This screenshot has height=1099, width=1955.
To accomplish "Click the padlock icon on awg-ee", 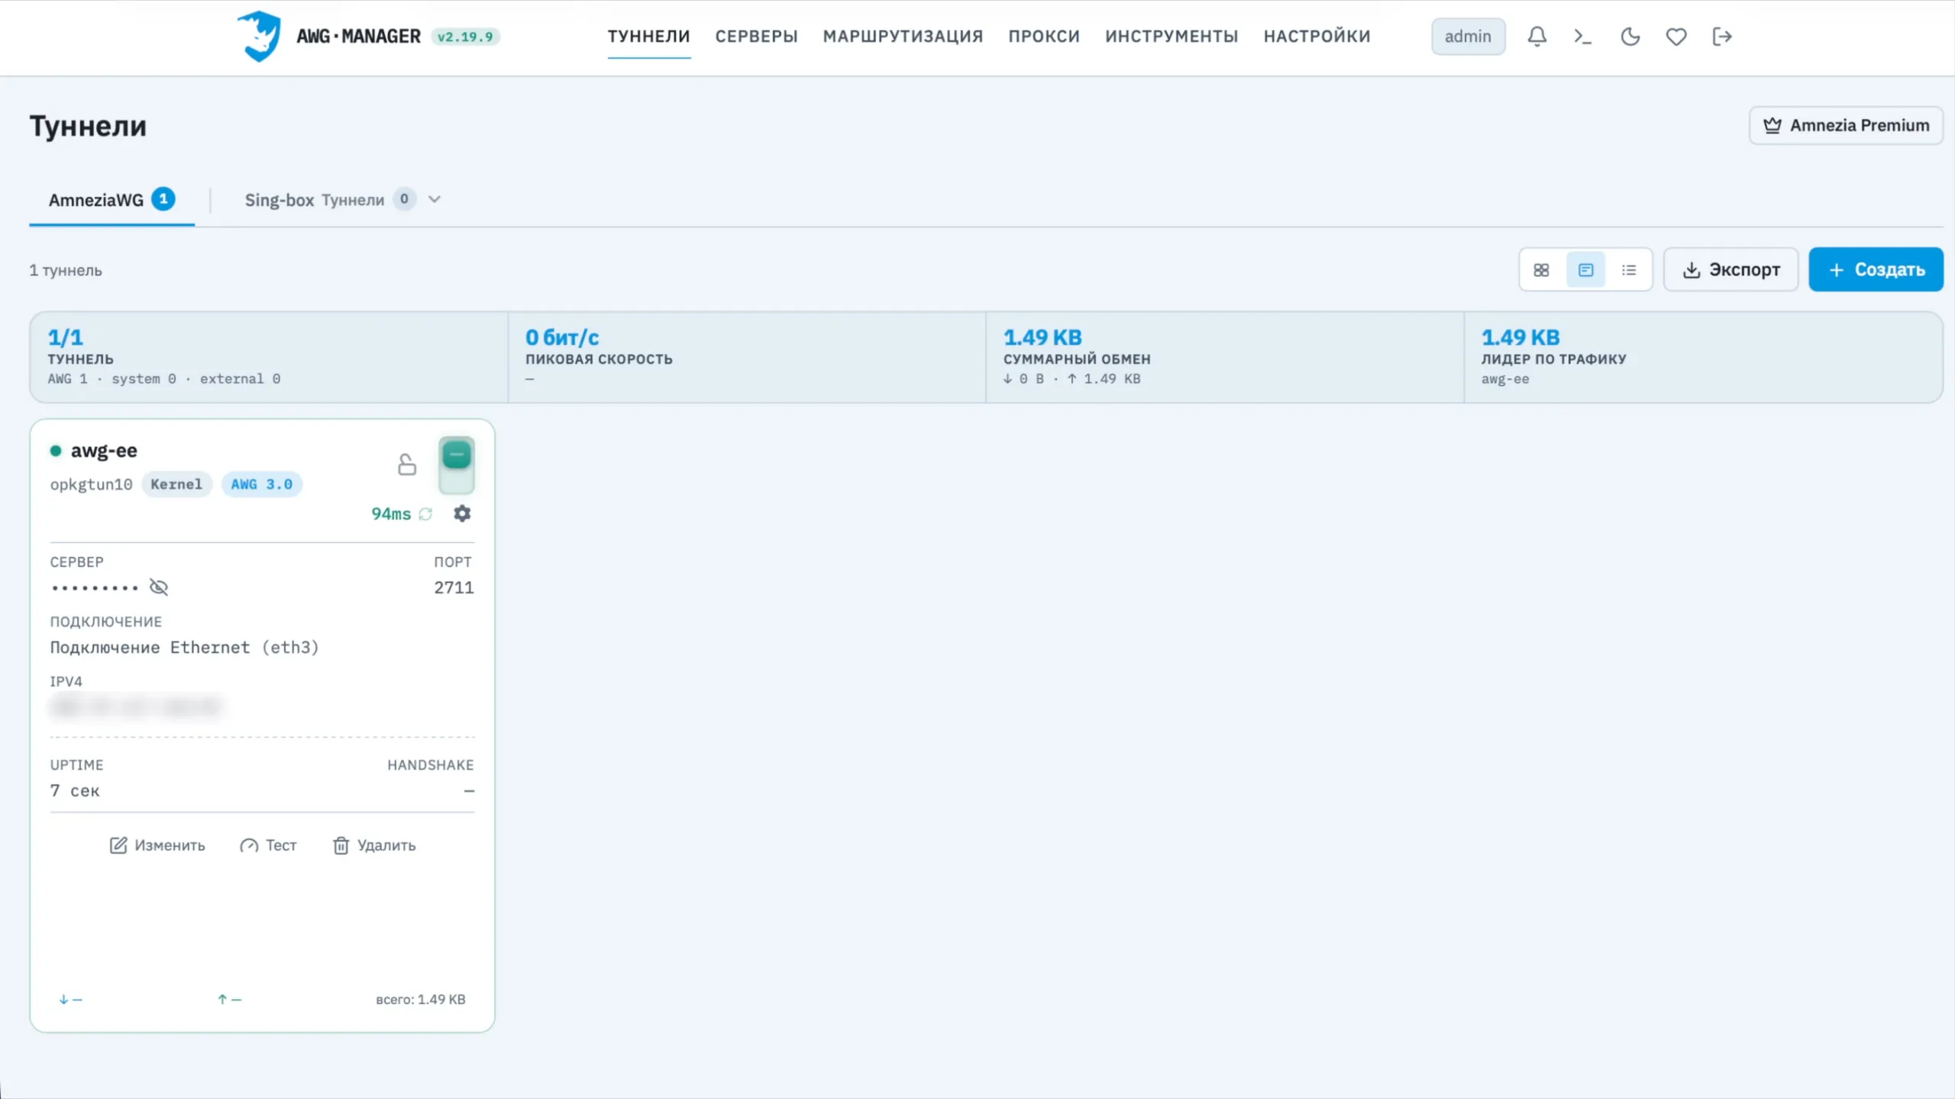I will (x=407, y=464).
